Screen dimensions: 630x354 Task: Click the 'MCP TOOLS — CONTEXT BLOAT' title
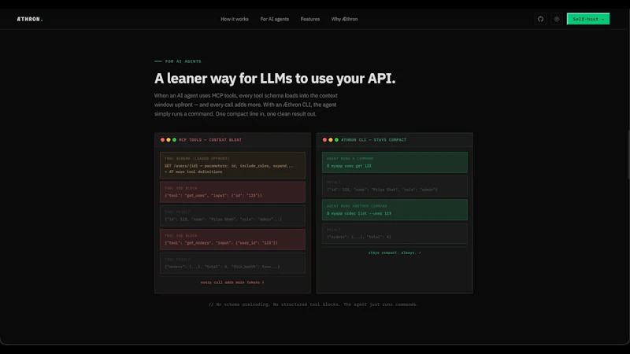point(210,140)
